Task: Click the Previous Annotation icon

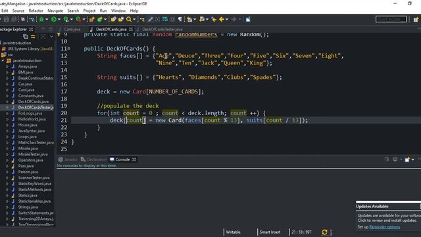Action: click(202, 19)
